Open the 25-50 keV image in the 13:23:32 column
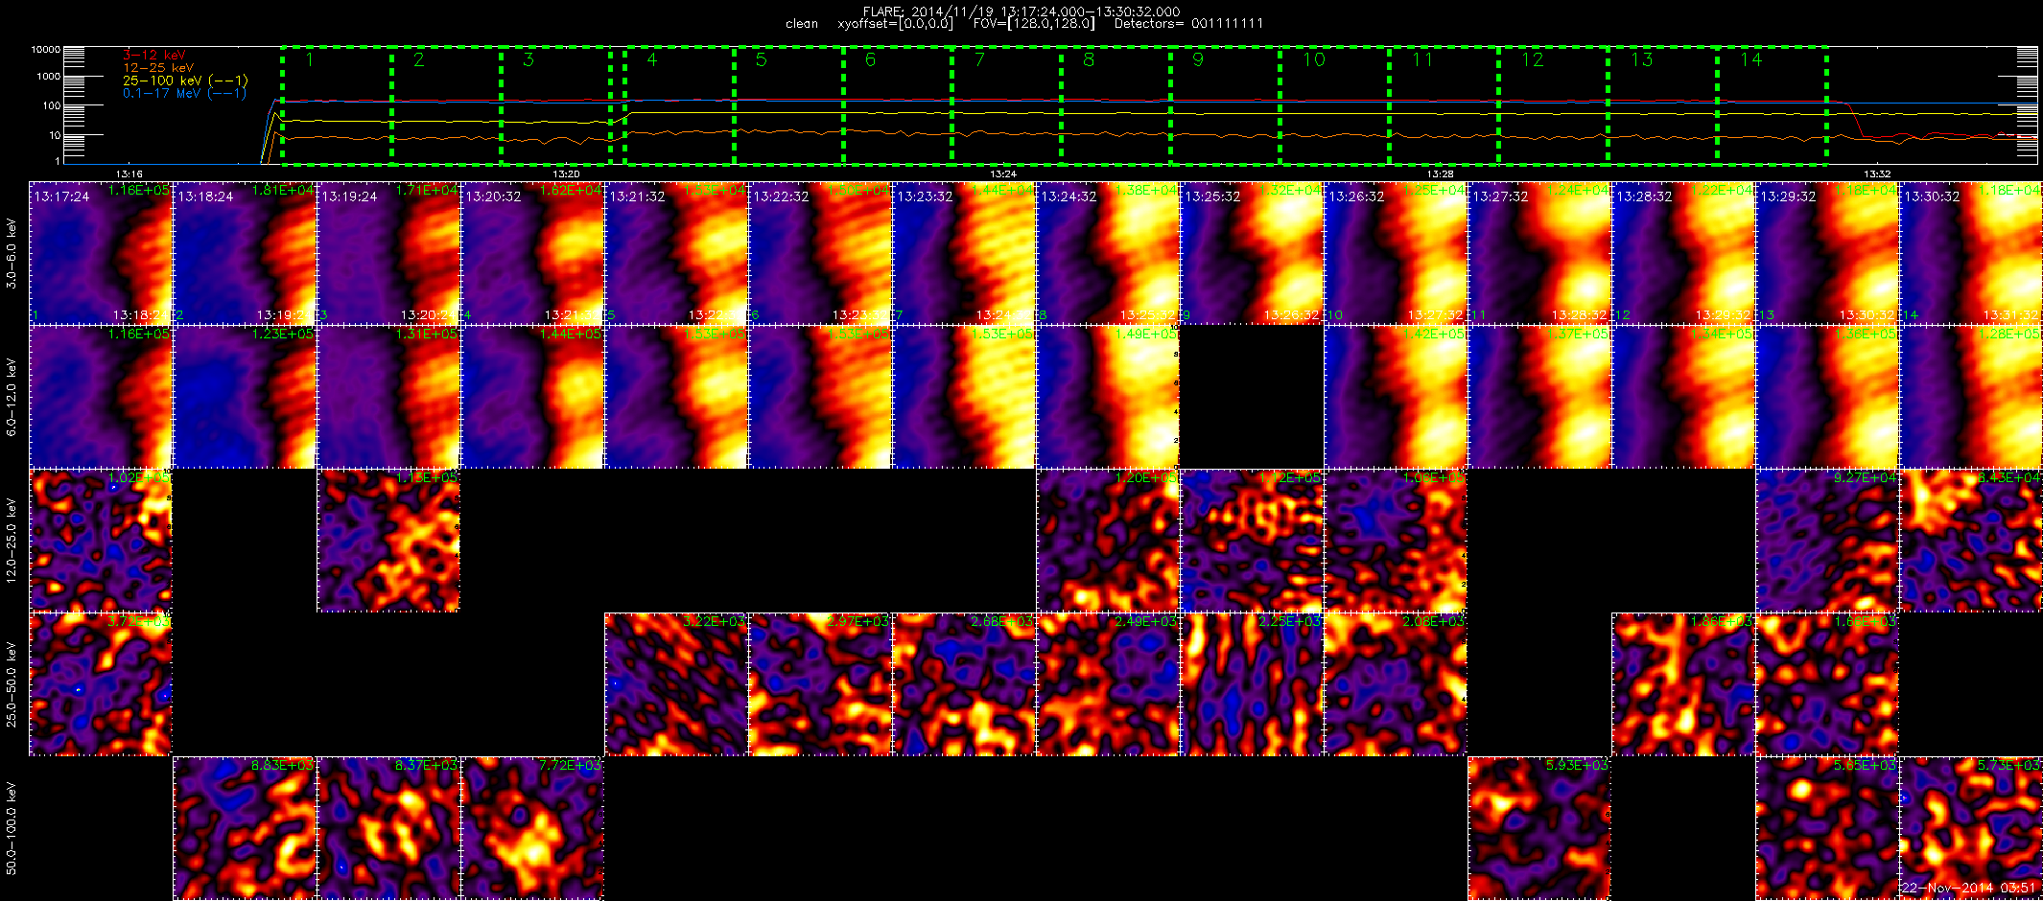 [x=964, y=684]
